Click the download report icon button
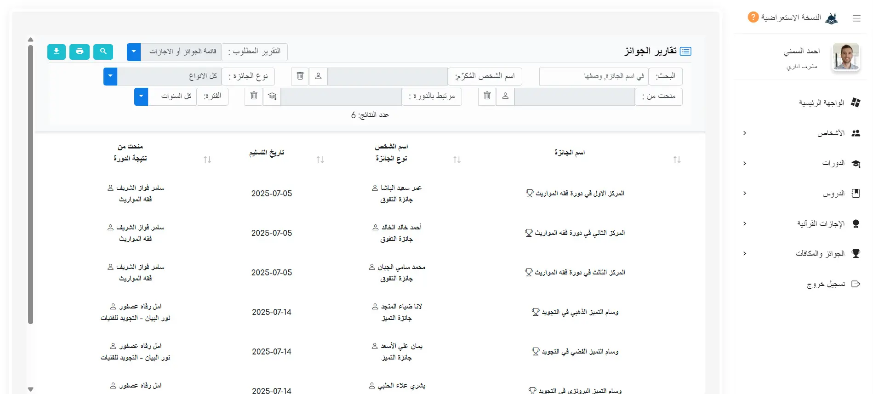 (56, 51)
